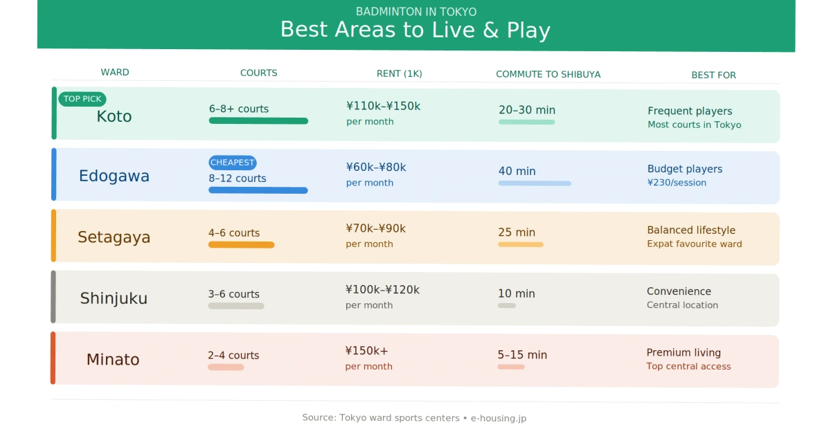Click the Minato ward name
The image size is (831, 436).
pos(113,360)
